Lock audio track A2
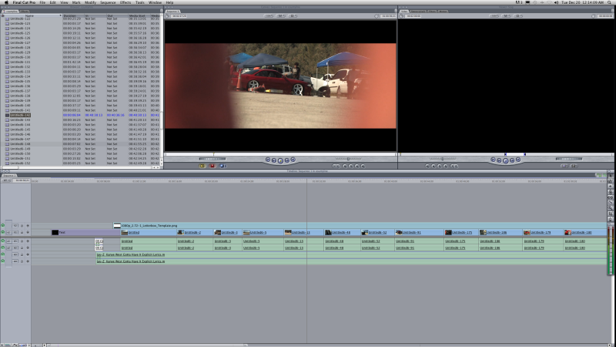Screen dimensions: 616x347 22,248
